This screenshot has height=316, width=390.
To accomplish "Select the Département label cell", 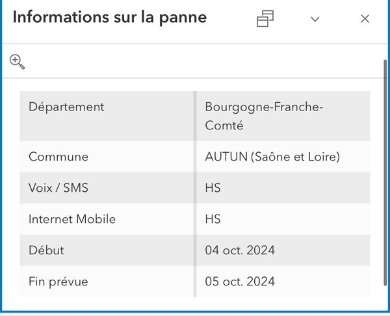I will tap(66, 107).
